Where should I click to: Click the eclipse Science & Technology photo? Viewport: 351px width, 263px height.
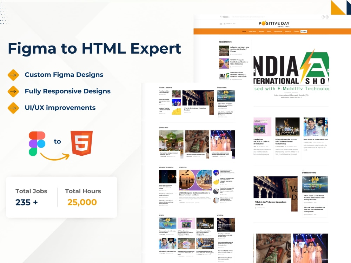(x=167, y=177)
